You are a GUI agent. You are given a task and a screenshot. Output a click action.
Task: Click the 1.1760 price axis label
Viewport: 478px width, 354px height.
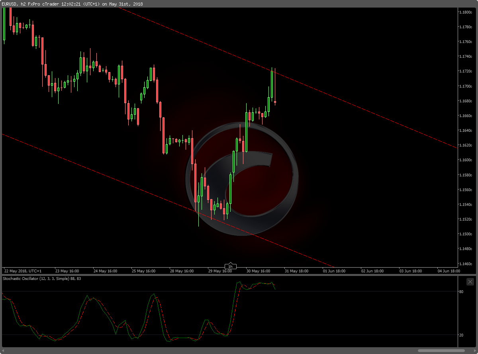tap(465, 42)
